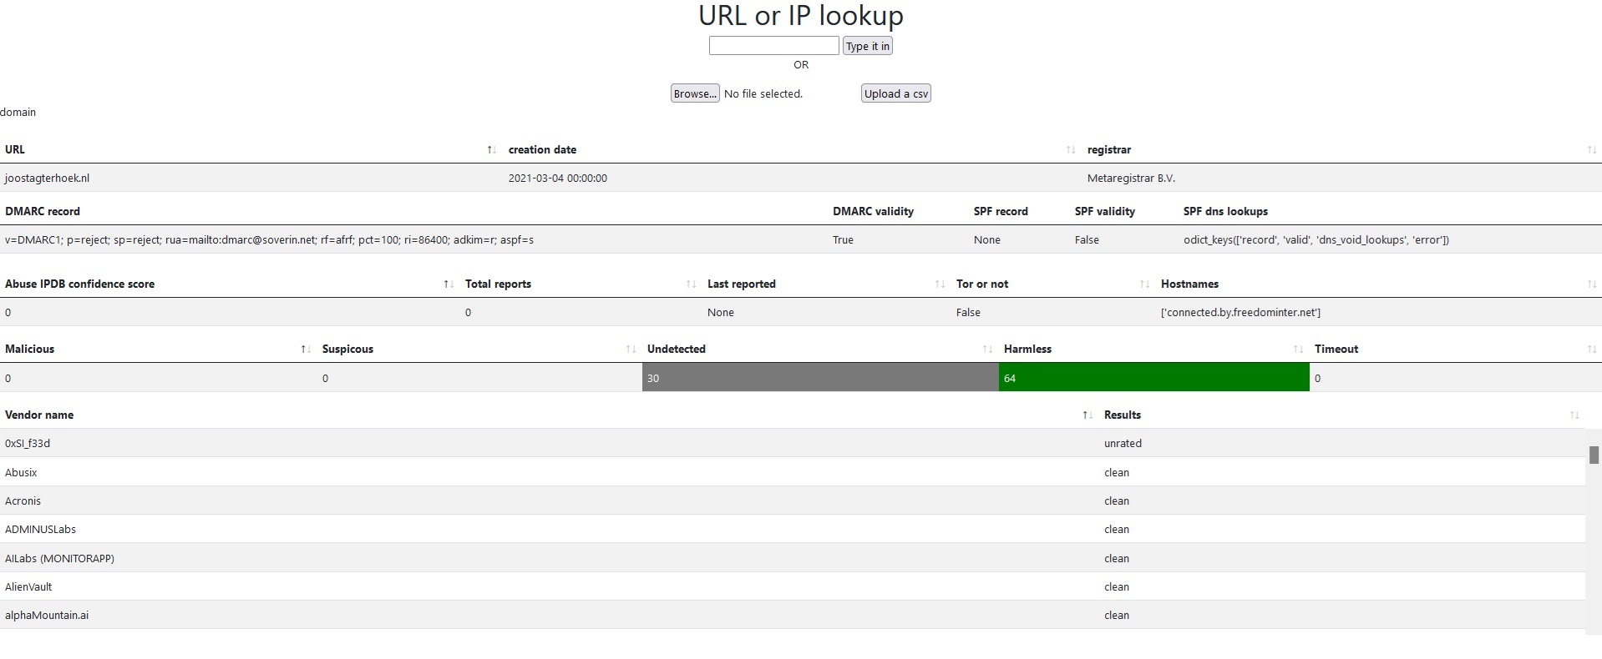
Task: Sort by registrar arrow icon
Action: [1592, 150]
